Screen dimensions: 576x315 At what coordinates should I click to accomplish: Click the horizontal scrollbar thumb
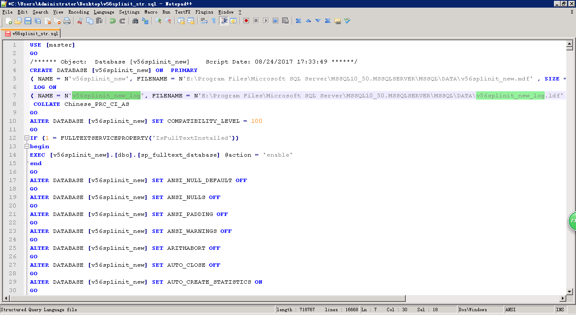[203, 299]
